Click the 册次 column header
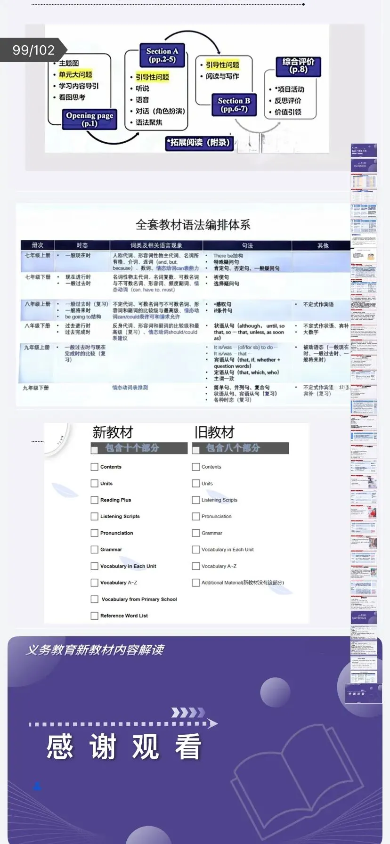Image resolution: width=390 pixels, height=844 pixels. 38,245
